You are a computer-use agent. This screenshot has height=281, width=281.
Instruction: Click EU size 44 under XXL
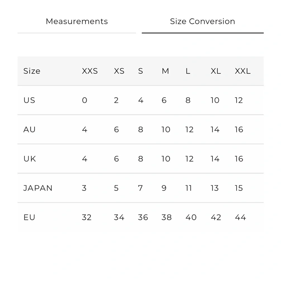(240, 217)
